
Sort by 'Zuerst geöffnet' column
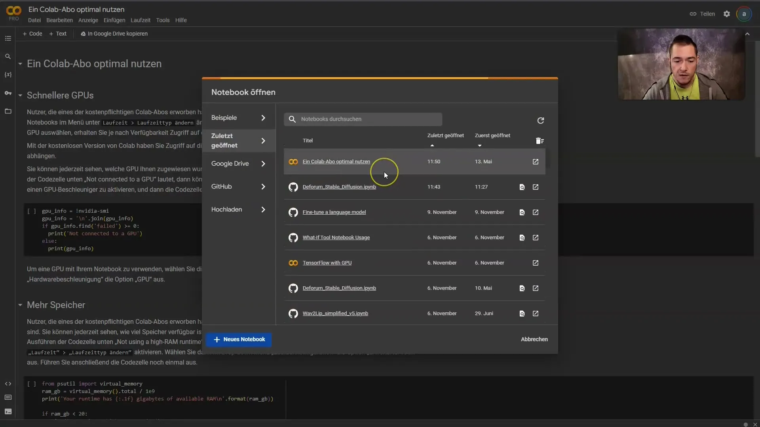(x=492, y=136)
